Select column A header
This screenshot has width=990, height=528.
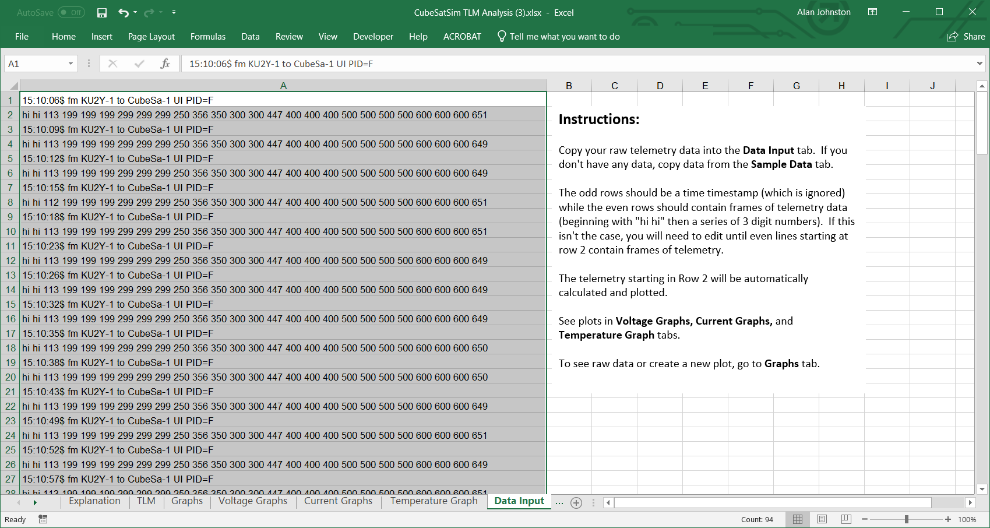tap(283, 86)
